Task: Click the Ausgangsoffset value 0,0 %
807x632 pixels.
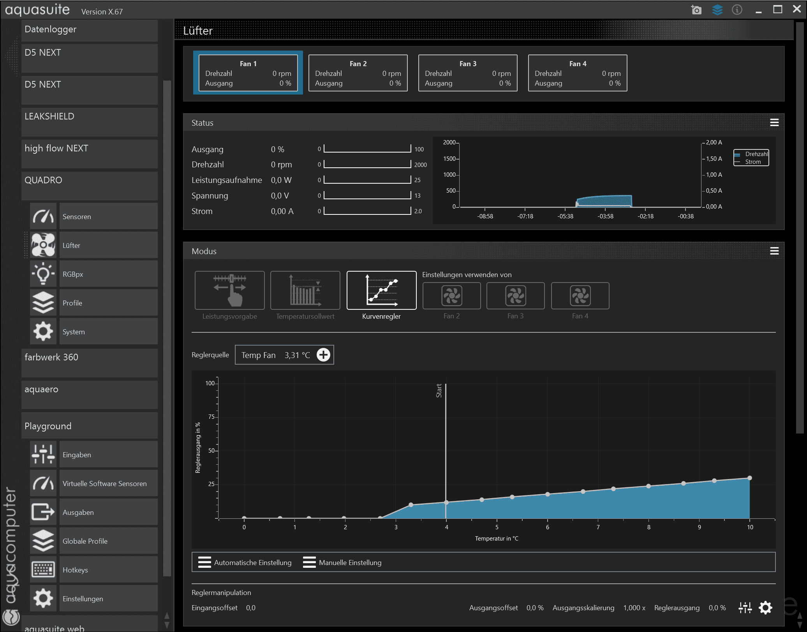Action: 535,607
